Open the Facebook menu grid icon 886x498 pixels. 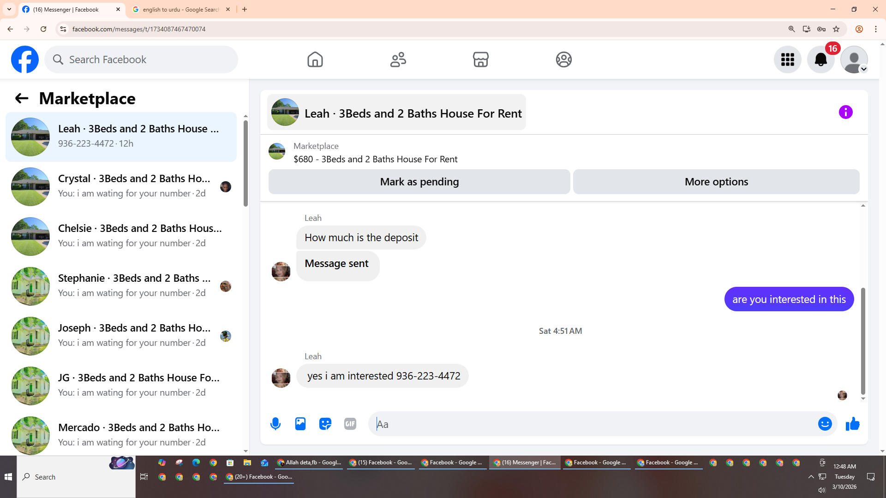(x=787, y=59)
